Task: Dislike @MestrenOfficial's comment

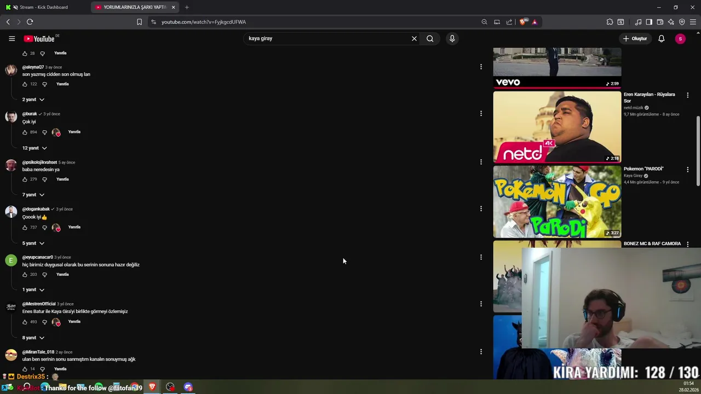Action: click(x=44, y=322)
